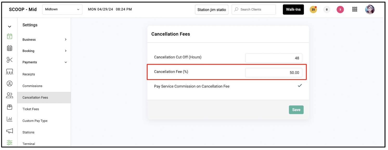Open the scissors services icon

pyautogui.click(x=10, y=60)
